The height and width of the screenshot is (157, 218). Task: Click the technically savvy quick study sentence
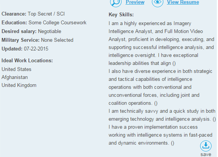tap(162, 115)
